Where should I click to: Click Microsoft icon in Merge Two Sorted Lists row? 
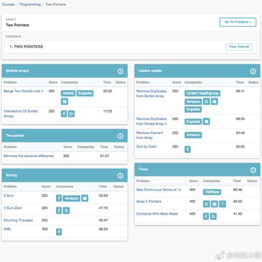tap(65, 102)
